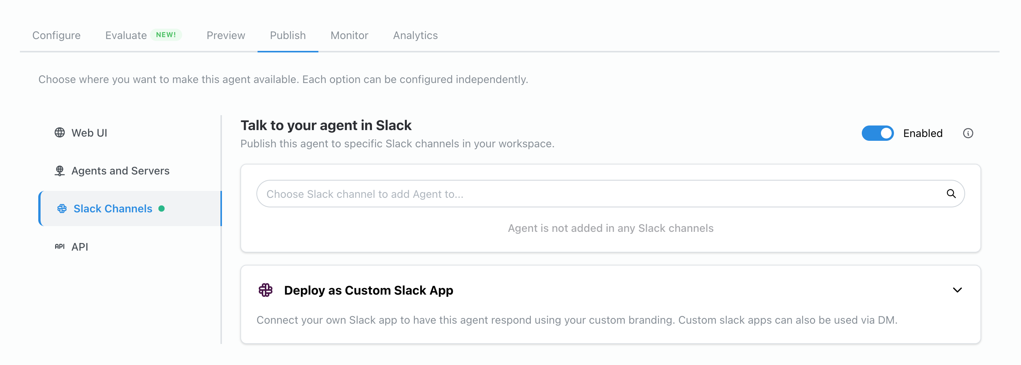Click the Slack Channels sidebar icon
Viewport: 1021px width, 365px height.
[x=62, y=209]
